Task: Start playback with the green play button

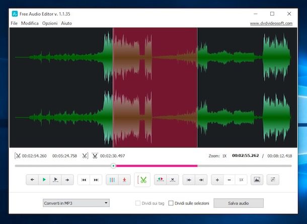Action: (x=44, y=180)
